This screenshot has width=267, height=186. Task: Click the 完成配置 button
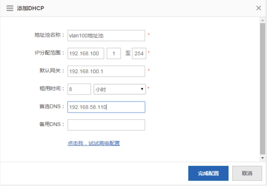pyautogui.click(x=208, y=173)
